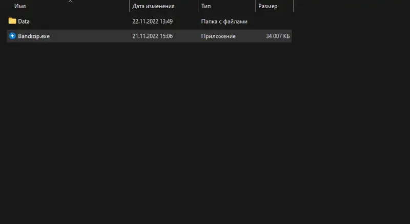Click the divider between Имя and Дата изменения
The height and width of the screenshot is (224, 410).
click(130, 6)
